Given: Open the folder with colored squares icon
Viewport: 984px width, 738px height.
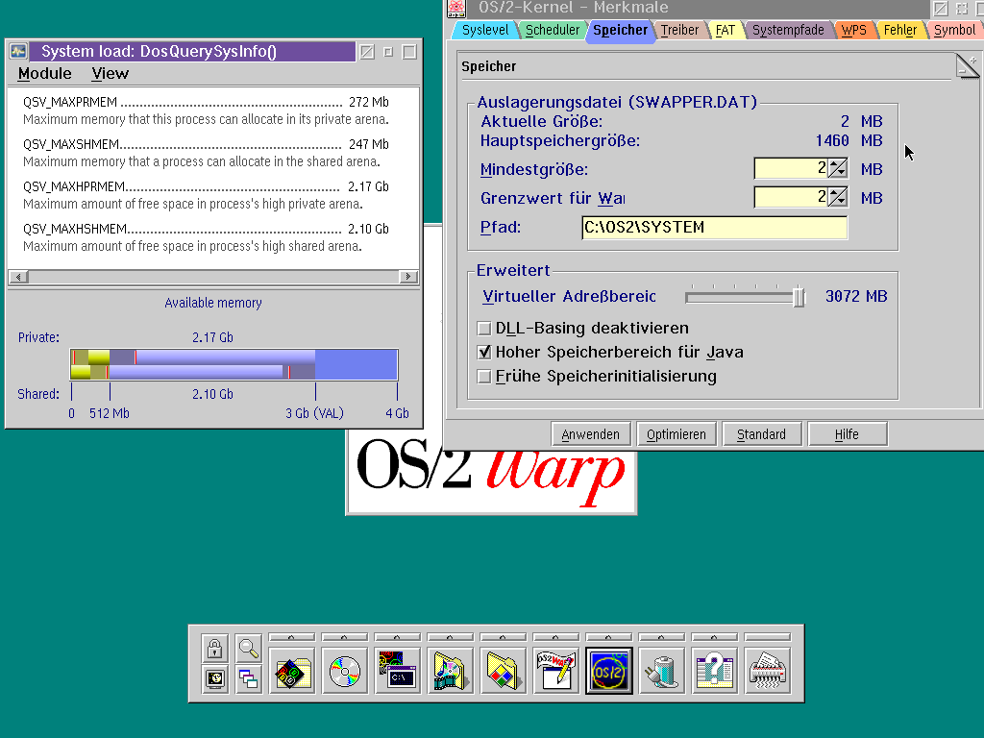Looking at the screenshot, I should pyautogui.click(x=503, y=672).
